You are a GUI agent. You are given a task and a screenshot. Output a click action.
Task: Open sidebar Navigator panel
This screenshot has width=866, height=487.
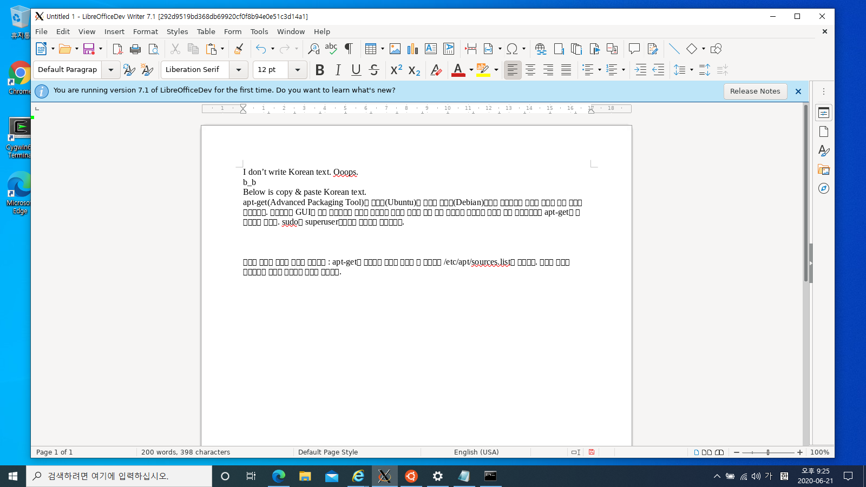point(824,188)
